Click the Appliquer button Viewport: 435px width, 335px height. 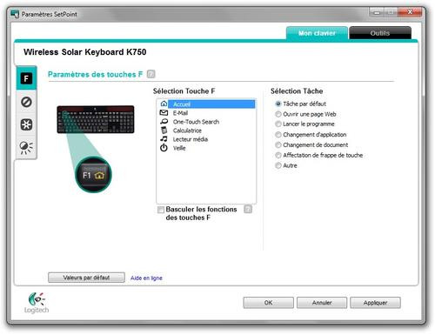376,303
